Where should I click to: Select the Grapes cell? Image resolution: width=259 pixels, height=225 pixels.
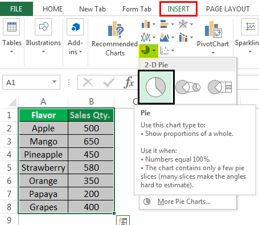click(x=43, y=207)
